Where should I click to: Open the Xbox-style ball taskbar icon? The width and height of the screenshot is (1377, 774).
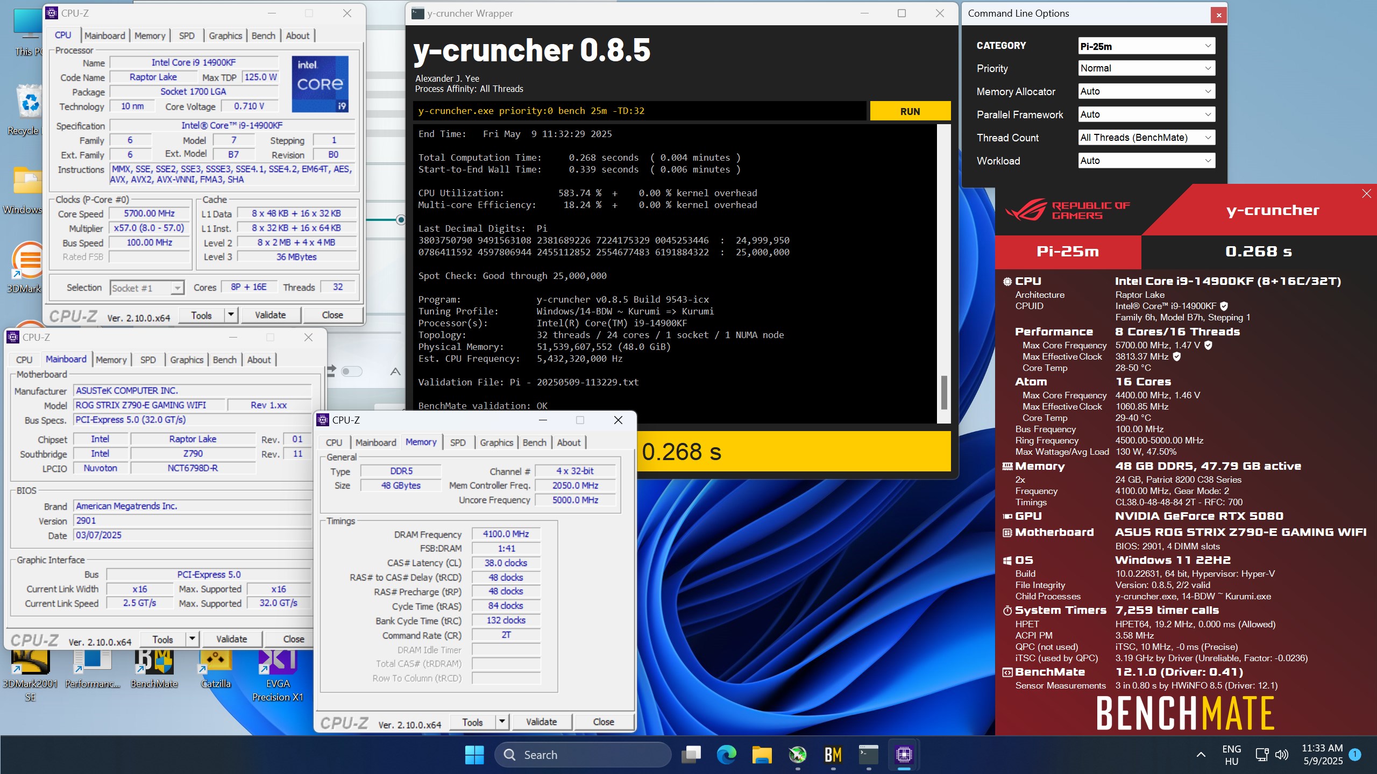point(797,755)
